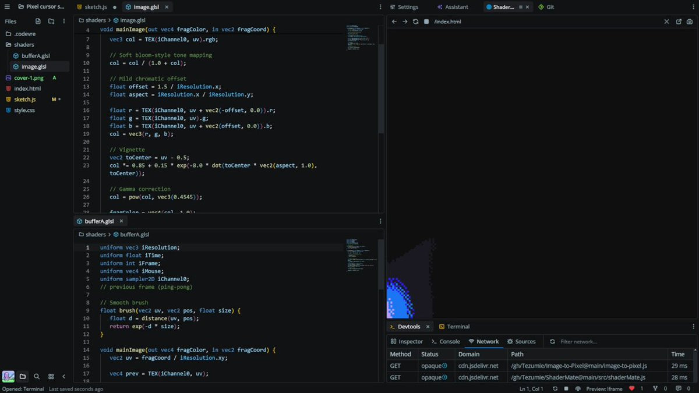Expand the shaders folder in file tree
699x393 pixels.
click(x=24, y=45)
